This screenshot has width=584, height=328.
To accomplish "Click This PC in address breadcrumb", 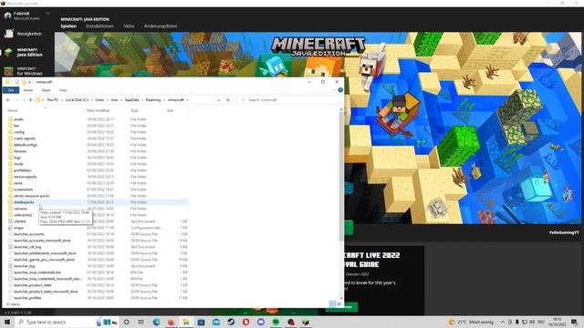I will click(x=53, y=100).
